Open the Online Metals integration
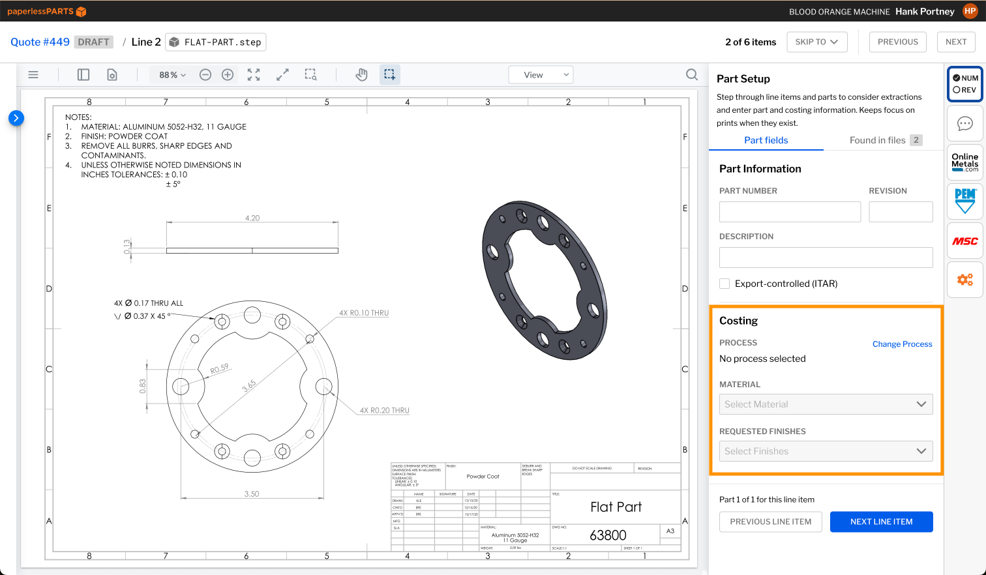986x575 pixels. (965, 162)
